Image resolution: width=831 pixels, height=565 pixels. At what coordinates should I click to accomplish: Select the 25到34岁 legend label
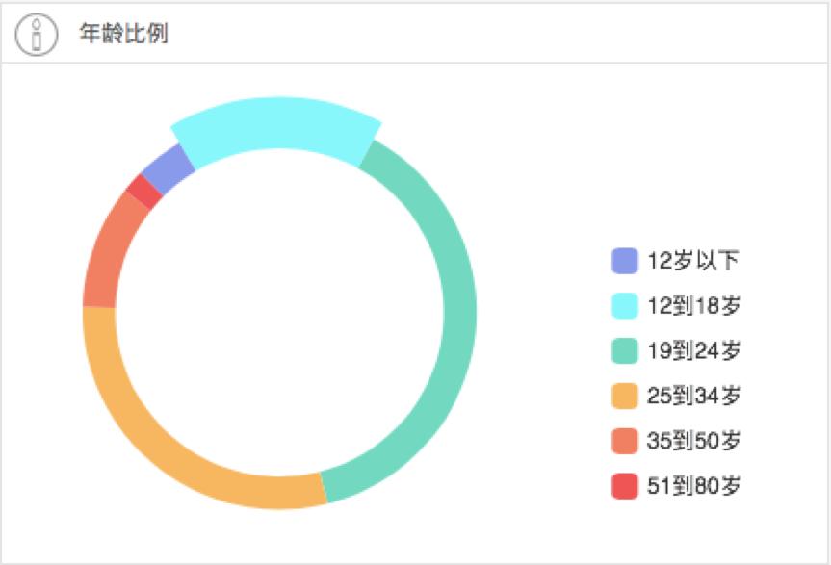[x=693, y=396]
